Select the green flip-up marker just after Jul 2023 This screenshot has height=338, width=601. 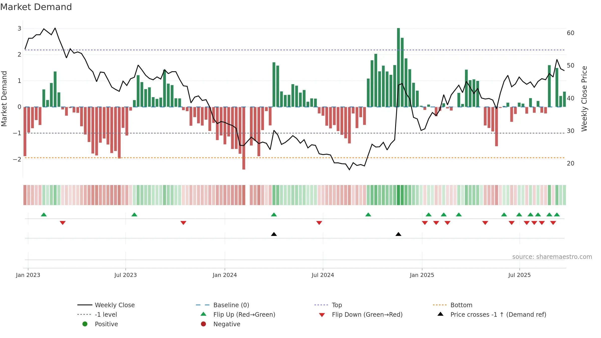click(134, 215)
